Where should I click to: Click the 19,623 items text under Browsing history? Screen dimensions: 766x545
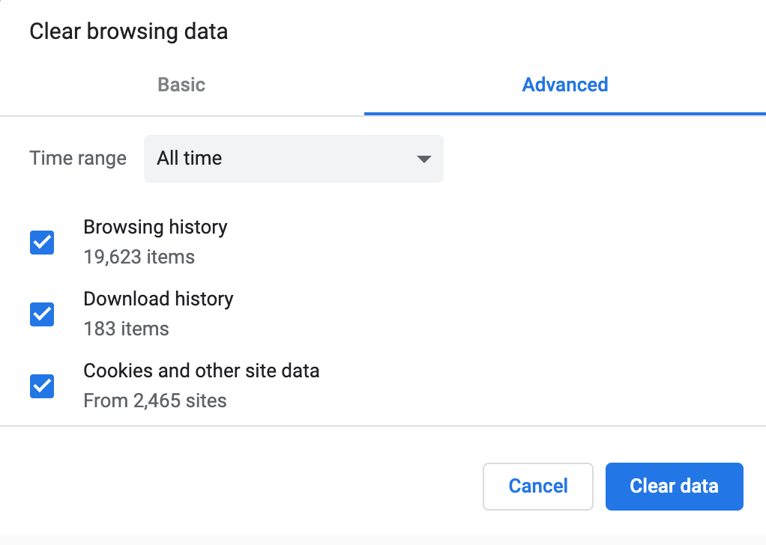point(139,257)
